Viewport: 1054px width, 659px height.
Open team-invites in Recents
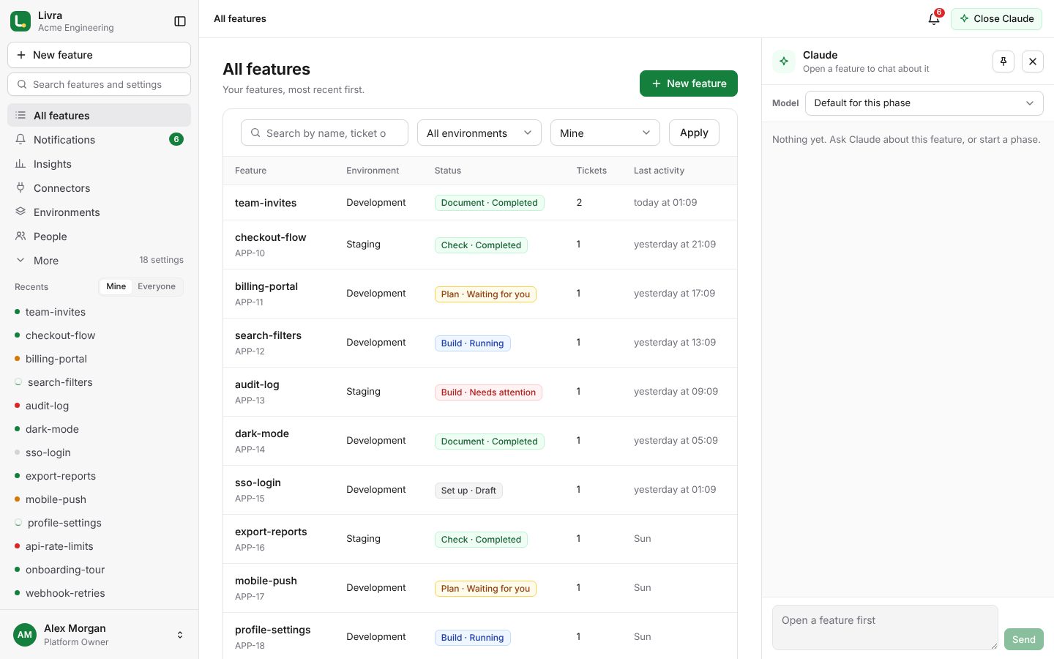[x=99, y=312]
